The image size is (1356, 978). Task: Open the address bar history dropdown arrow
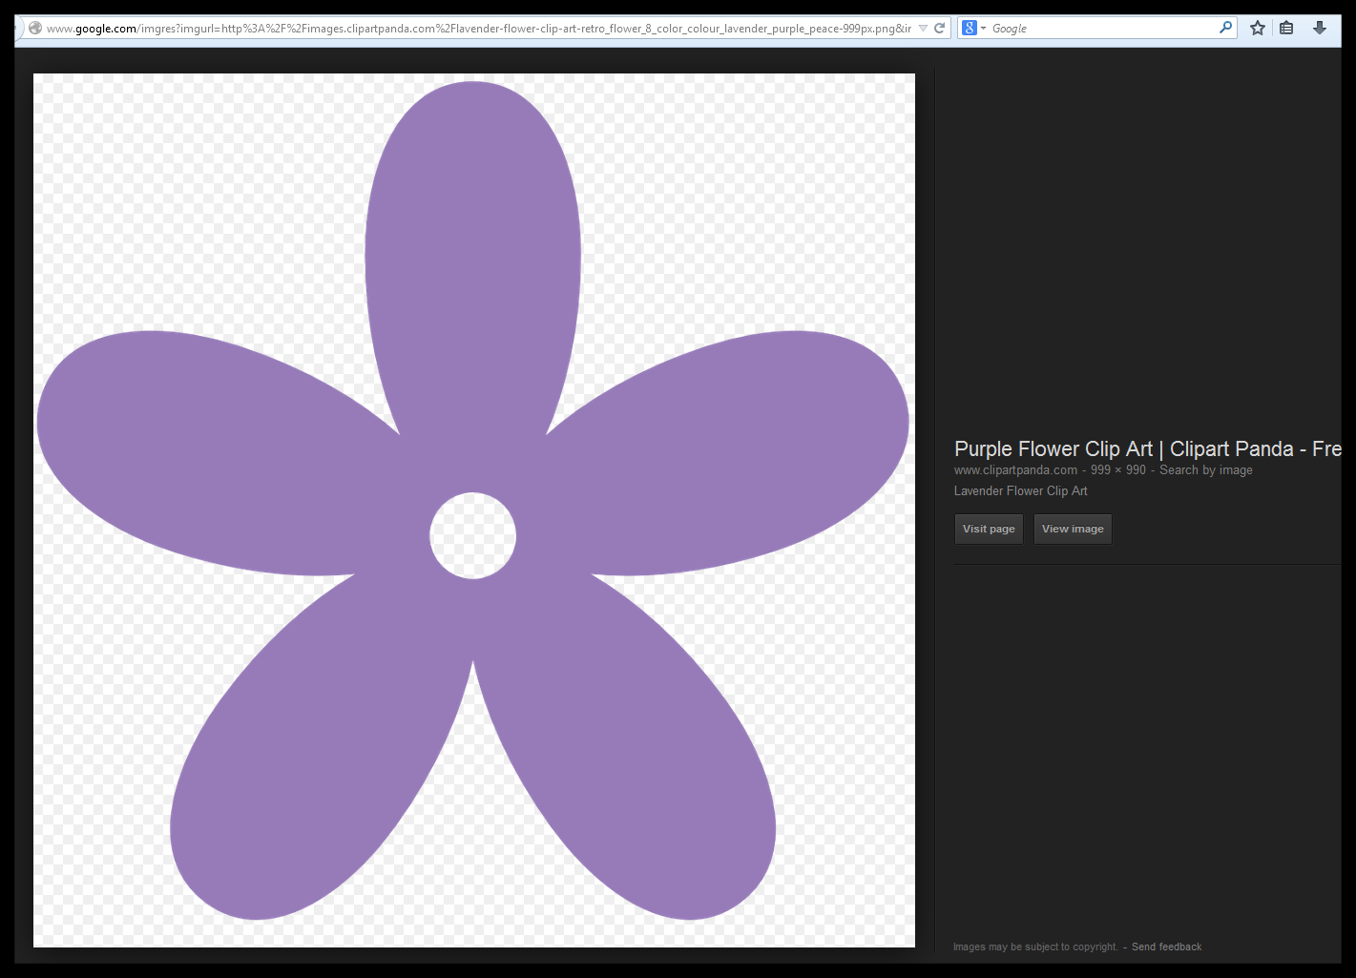(x=922, y=28)
